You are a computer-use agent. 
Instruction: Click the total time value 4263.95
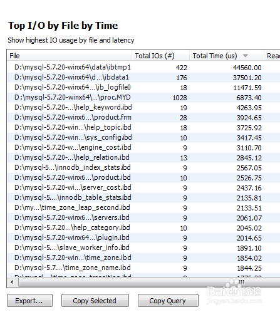(x=249, y=108)
